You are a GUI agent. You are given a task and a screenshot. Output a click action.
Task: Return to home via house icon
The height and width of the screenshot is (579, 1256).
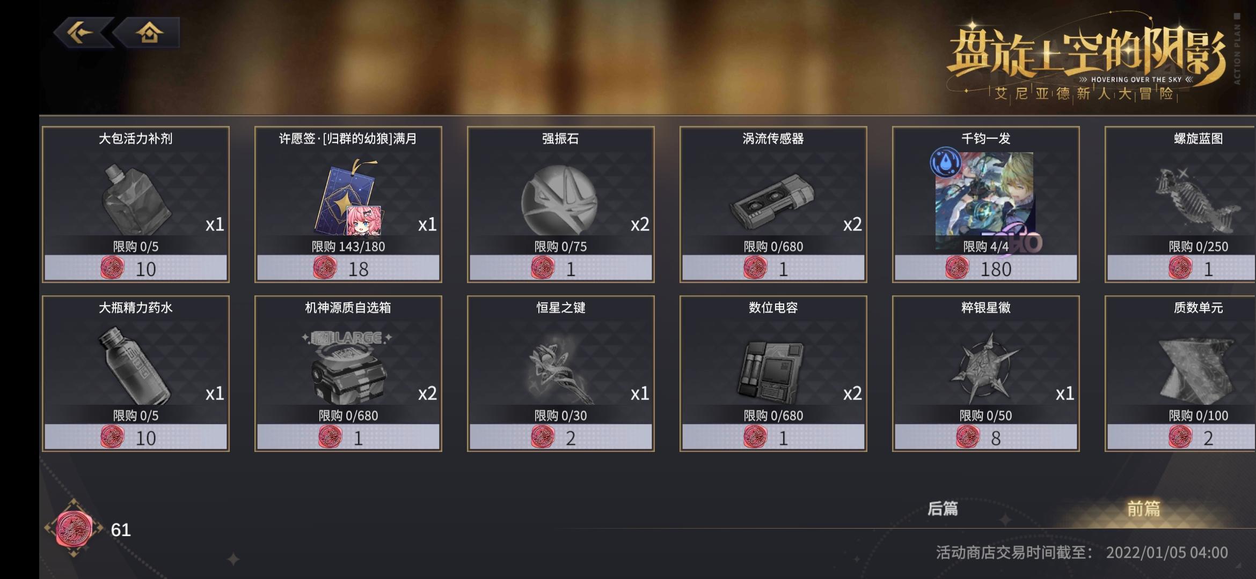(149, 33)
